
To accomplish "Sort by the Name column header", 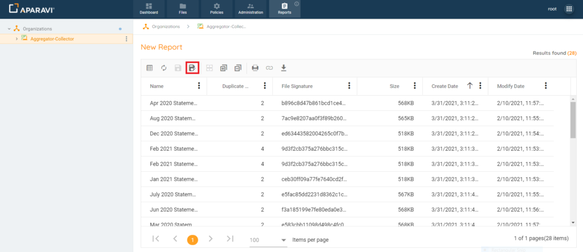I will [x=157, y=86].
